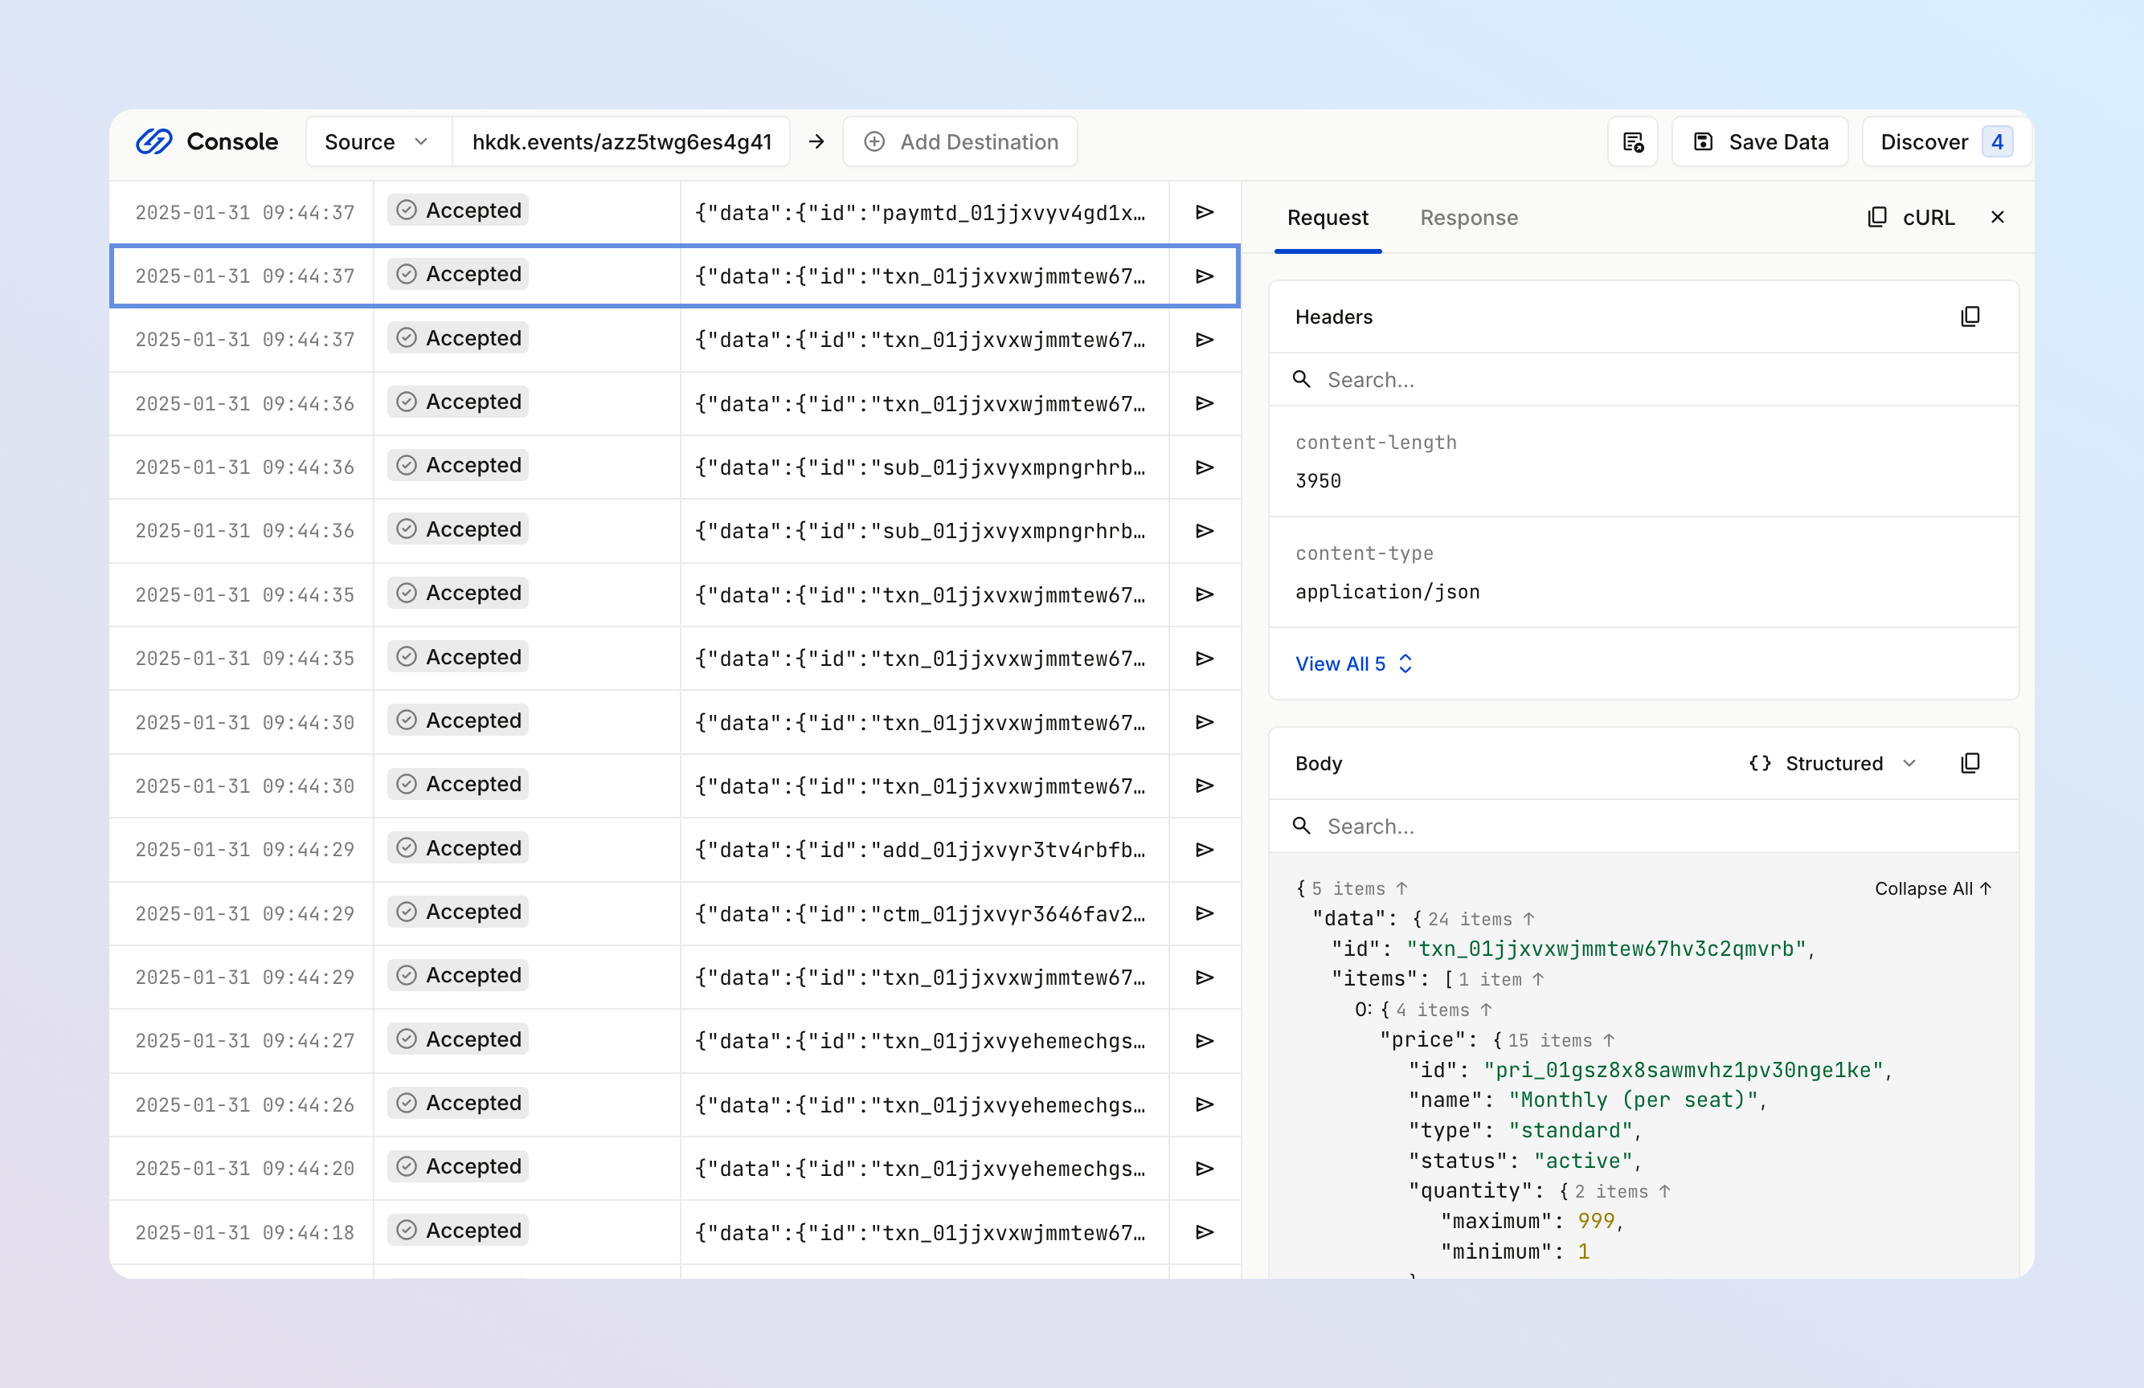Click timestamp 2025-01-31 09:44:20

(x=245, y=1168)
